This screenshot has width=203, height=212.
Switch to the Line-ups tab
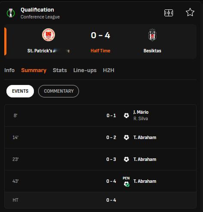pos(85,70)
